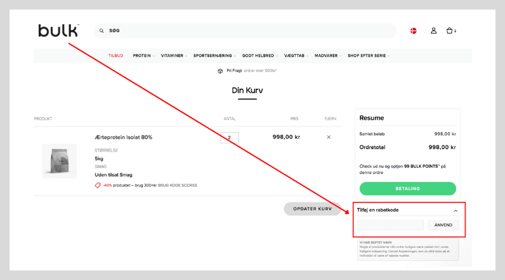Click the search magnifier icon

pyautogui.click(x=101, y=31)
